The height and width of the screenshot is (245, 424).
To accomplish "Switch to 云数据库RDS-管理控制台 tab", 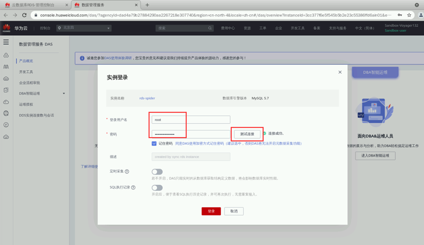I will 33,5.
